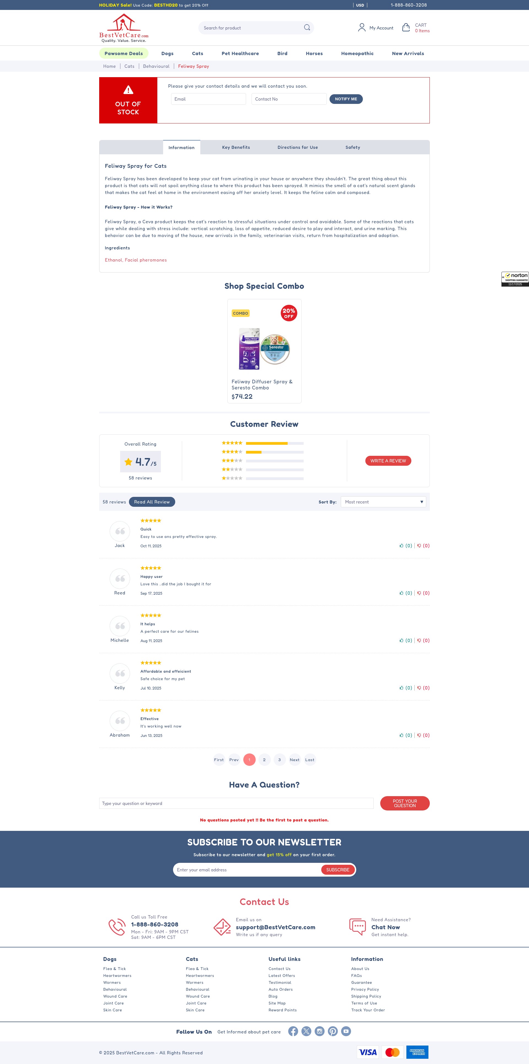Open the Sort By Most recent dropdown
The width and height of the screenshot is (529, 1064).
pyautogui.click(x=383, y=502)
